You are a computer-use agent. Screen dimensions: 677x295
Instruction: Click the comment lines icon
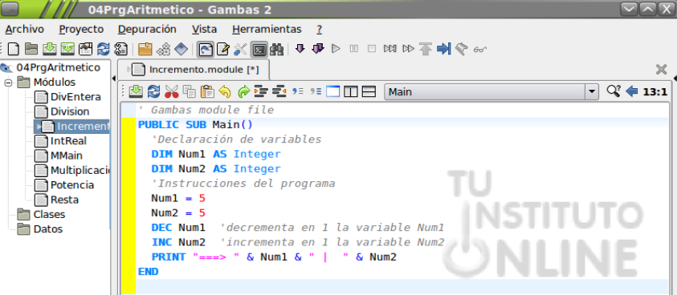299,91
